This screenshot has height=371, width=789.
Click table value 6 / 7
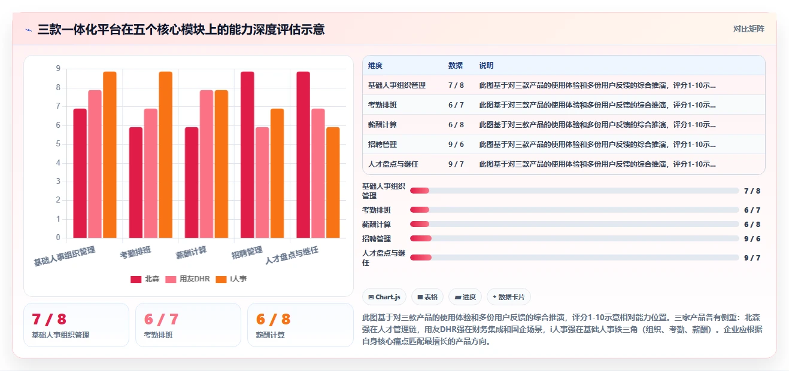click(x=456, y=105)
